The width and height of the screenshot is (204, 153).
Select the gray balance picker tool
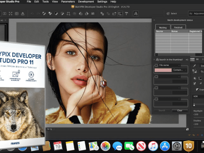point(50,13)
